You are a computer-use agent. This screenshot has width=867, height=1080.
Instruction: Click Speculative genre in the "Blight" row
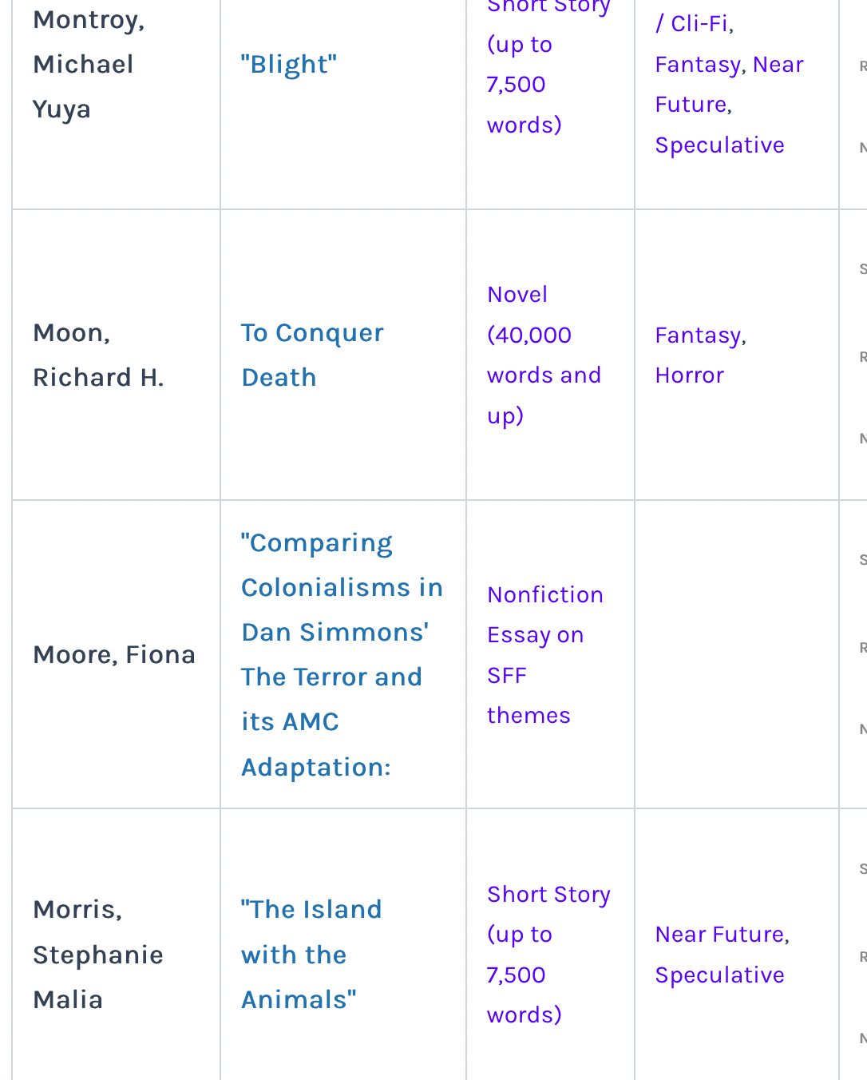click(719, 145)
